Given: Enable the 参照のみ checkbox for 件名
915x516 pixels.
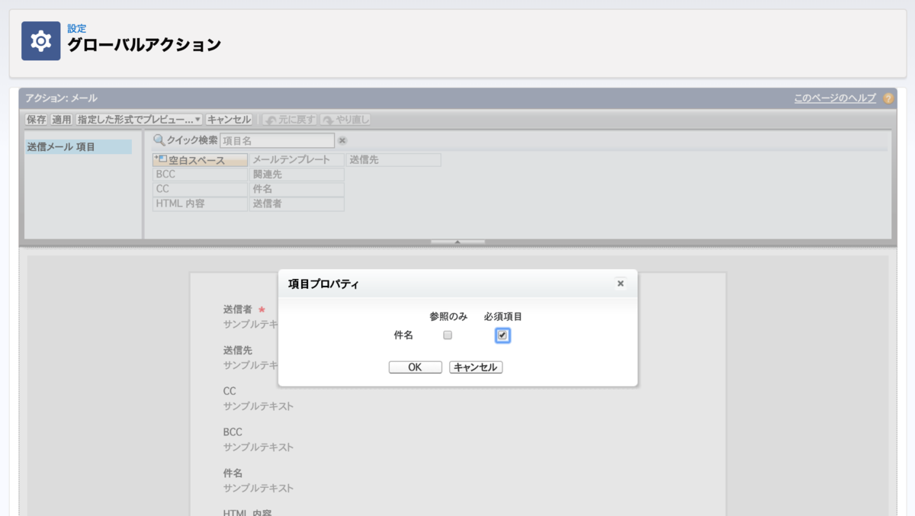Looking at the screenshot, I should pos(448,335).
